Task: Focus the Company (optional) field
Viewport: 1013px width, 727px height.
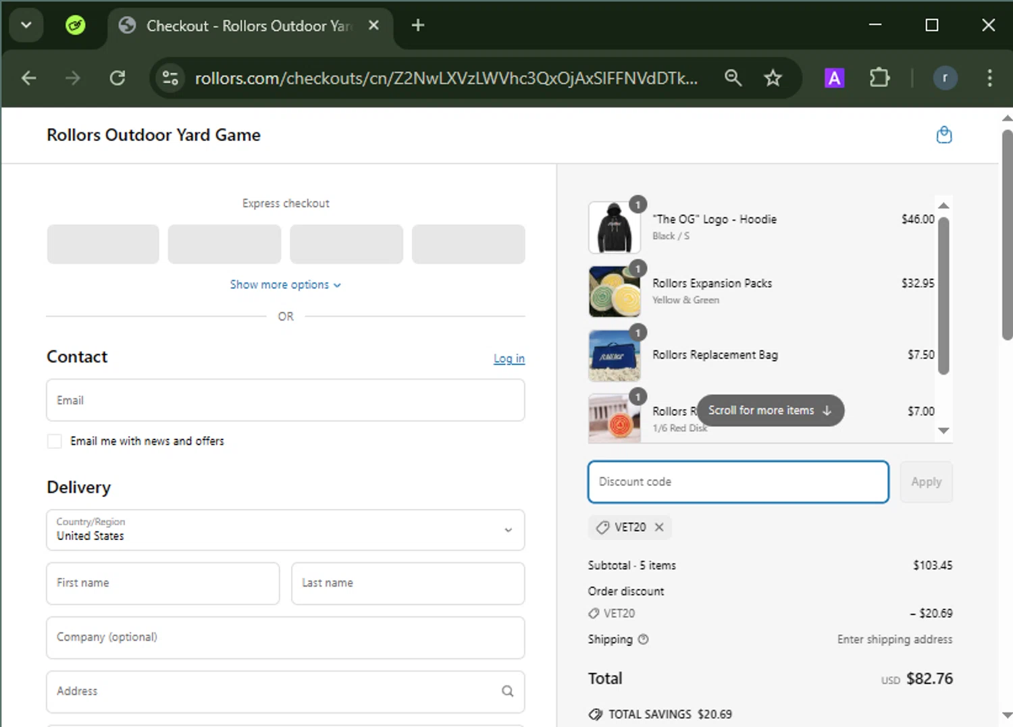Action: point(286,637)
